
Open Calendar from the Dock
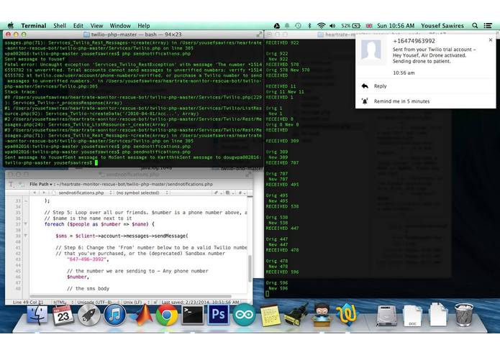point(63,315)
